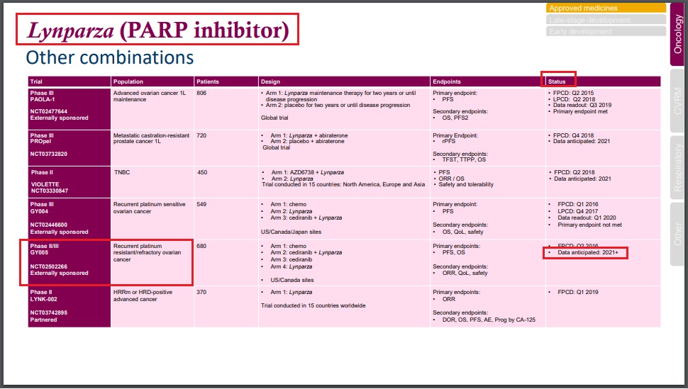Click the Status column header
The width and height of the screenshot is (688, 389).
pyautogui.click(x=557, y=81)
